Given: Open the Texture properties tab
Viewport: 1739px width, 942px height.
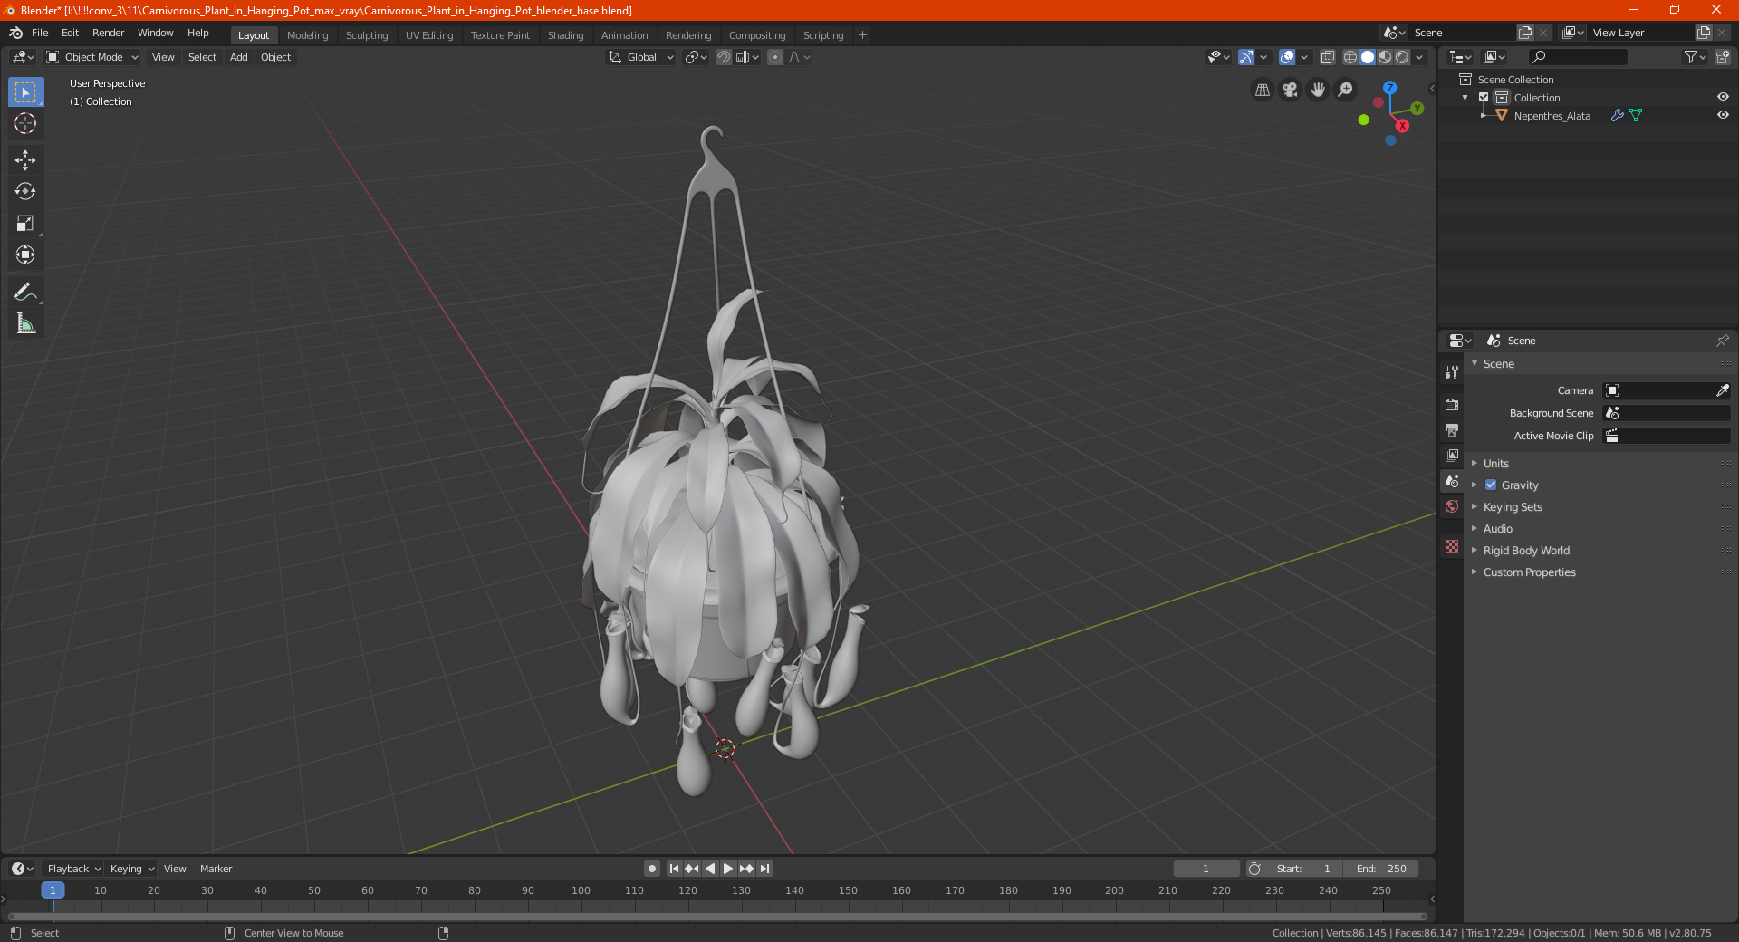Looking at the screenshot, I should click(1452, 546).
